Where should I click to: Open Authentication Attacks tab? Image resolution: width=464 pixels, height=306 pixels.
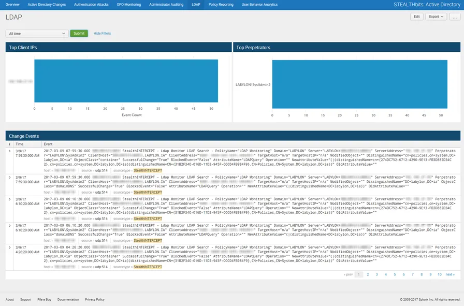click(91, 5)
